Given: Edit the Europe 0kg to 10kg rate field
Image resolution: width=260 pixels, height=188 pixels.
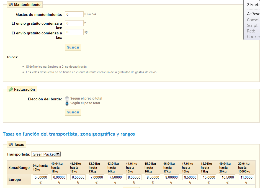Looking at the screenshot, I should point(40,177).
